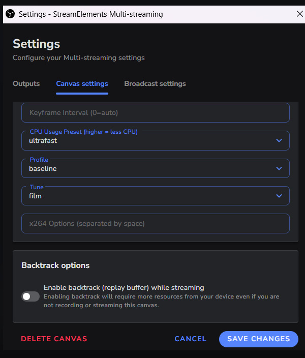Click the 'Enable backtrack (replay buffer)' label text

124,287
